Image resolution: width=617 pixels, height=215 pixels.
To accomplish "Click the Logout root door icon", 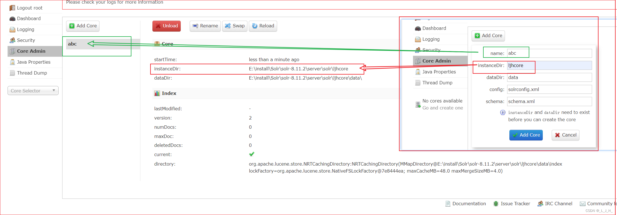I will click(12, 8).
